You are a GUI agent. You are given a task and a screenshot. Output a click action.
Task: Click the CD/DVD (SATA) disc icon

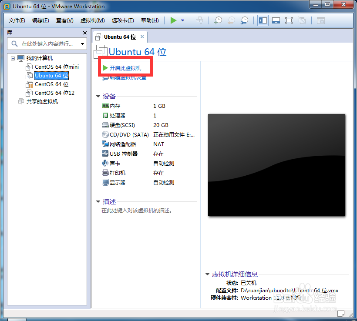tap(105, 134)
